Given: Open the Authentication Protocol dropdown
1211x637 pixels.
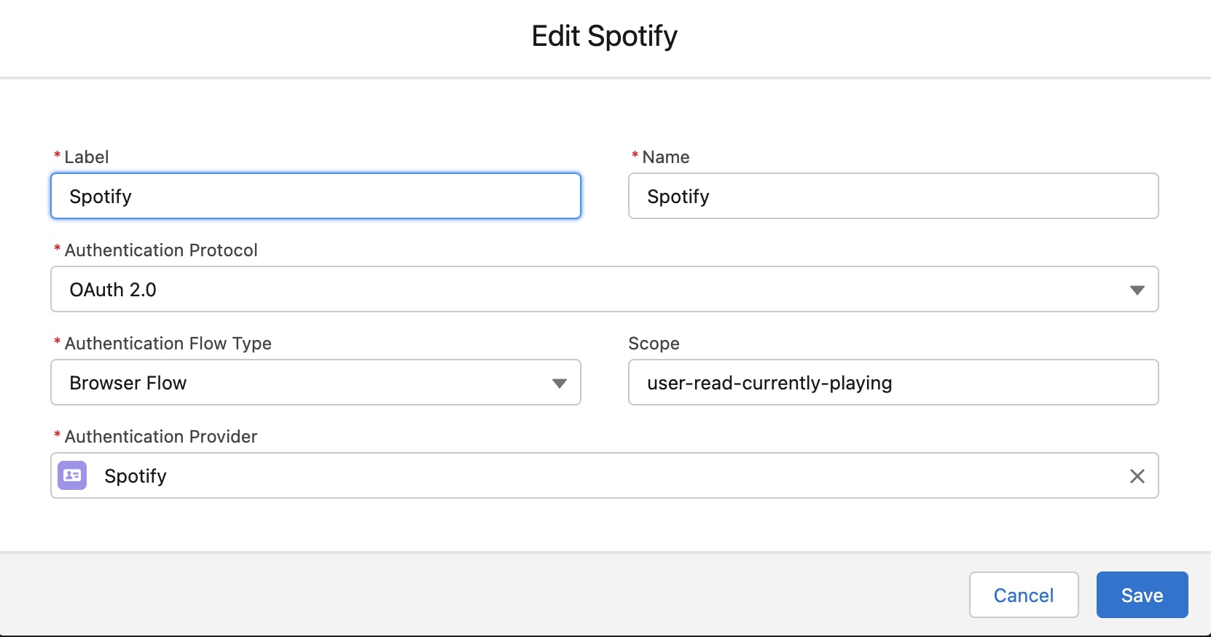Looking at the screenshot, I should click(605, 289).
